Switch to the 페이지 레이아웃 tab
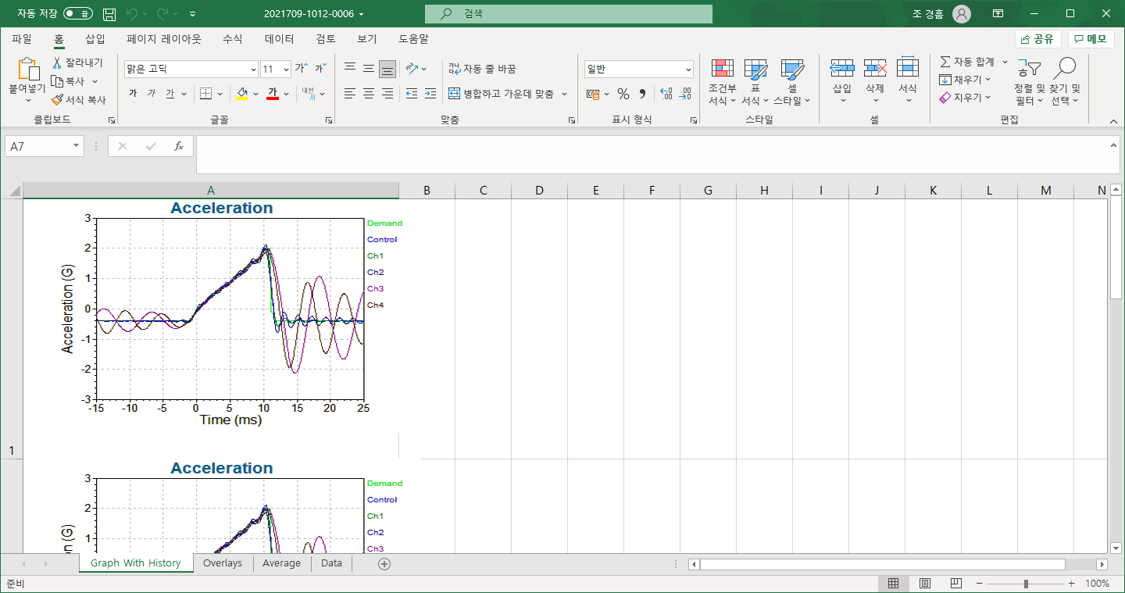 [164, 39]
